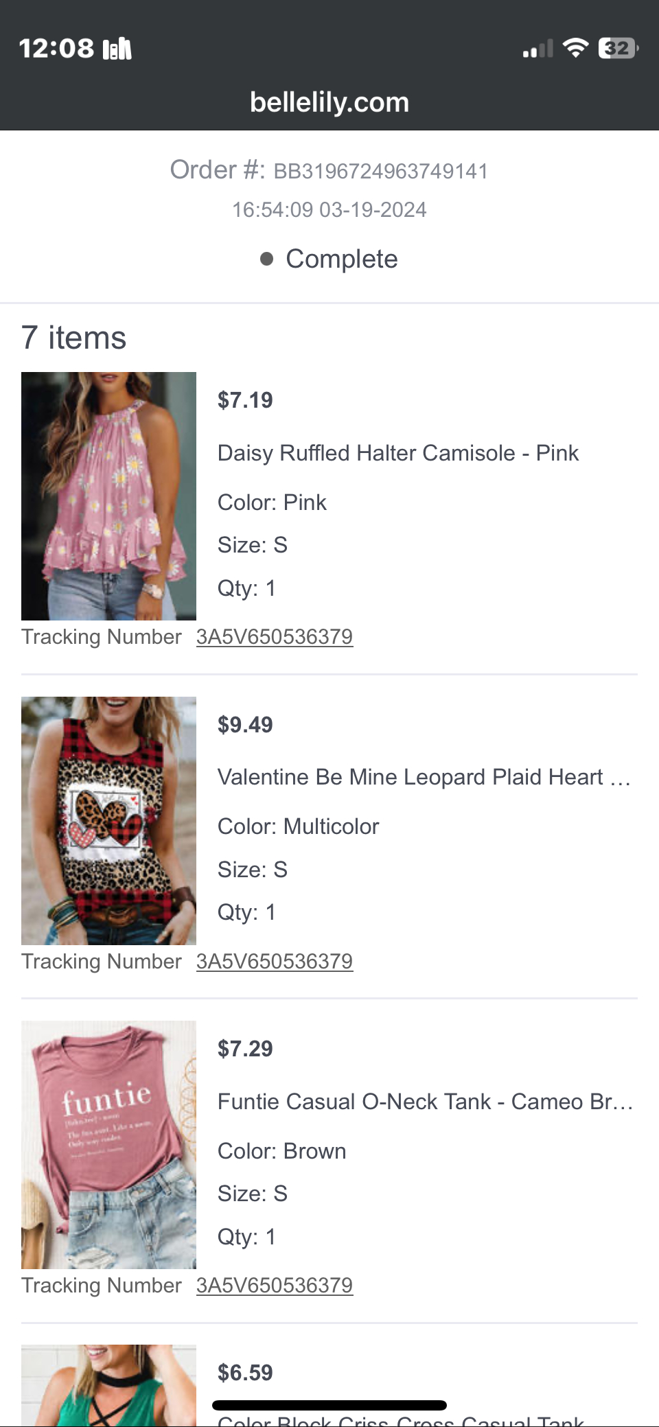This screenshot has width=659, height=1427.
Task: Open the Daisy Ruffled Halter Camisole thumbnail
Action: [108, 496]
